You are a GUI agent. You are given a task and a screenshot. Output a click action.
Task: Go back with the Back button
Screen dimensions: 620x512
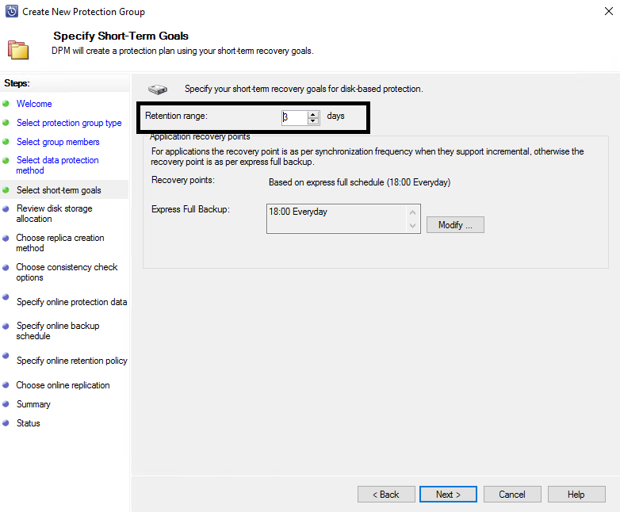(386, 495)
